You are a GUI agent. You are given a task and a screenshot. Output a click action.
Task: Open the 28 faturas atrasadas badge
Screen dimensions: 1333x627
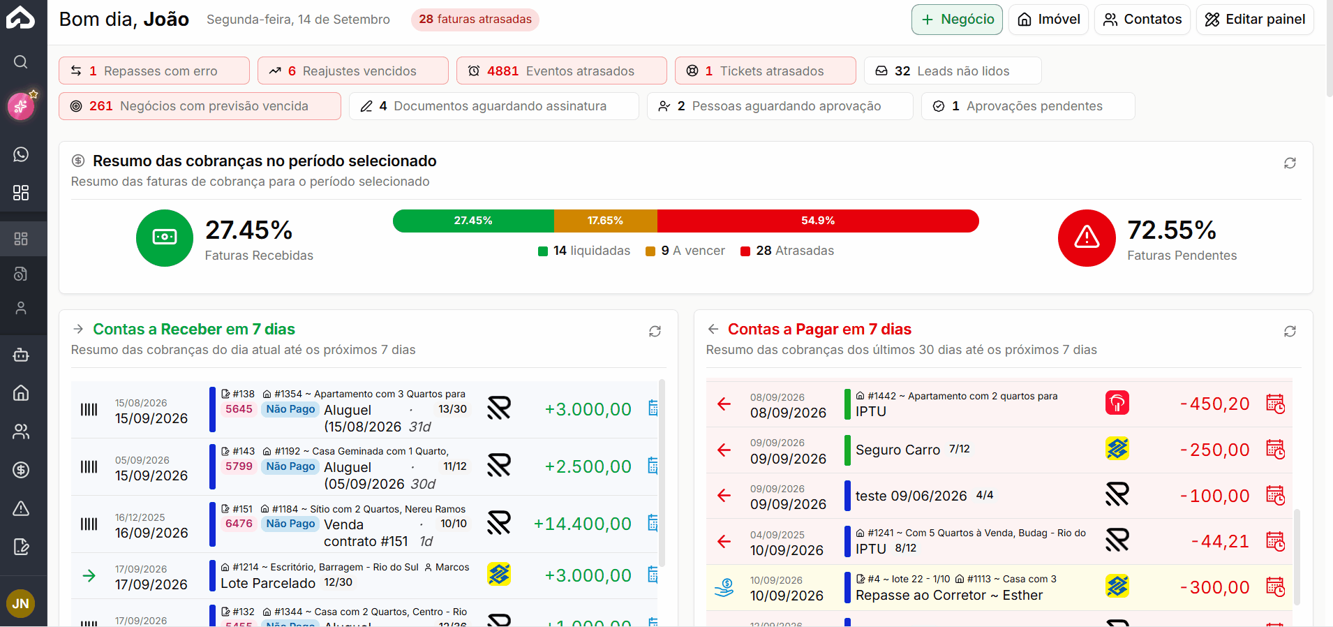pos(475,20)
